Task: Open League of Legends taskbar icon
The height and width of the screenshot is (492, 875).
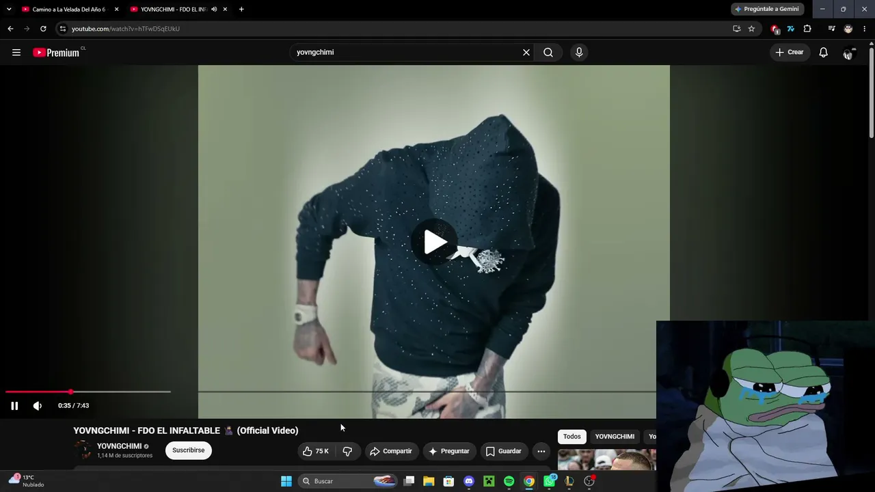Action: [569, 481]
